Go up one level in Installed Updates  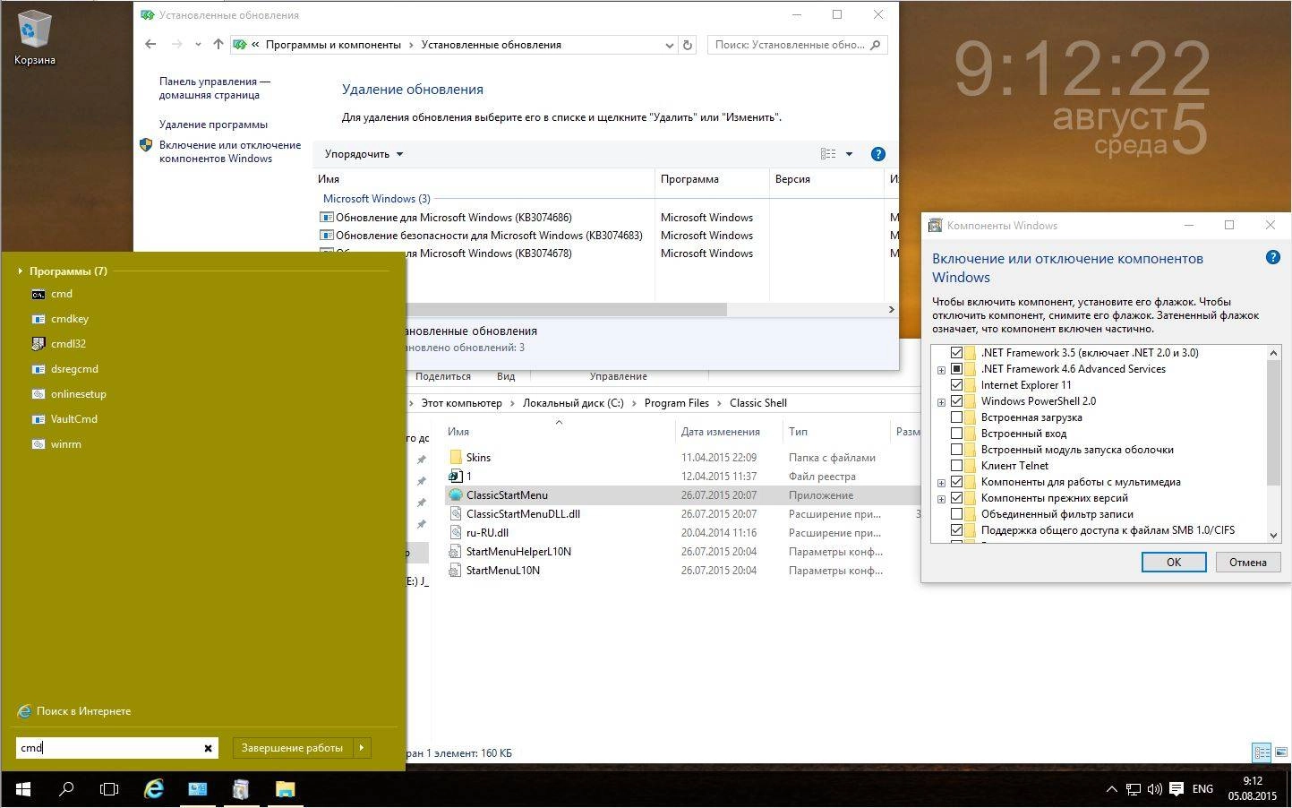(x=218, y=45)
